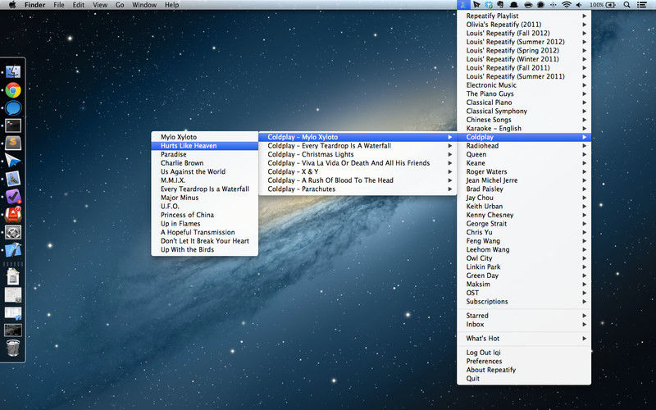
Task: Open the Karaoke – English playlist
Action: (x=524, y=129)
